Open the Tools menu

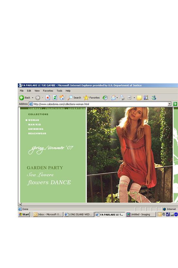pyautogui.click(x=60, y=91)
